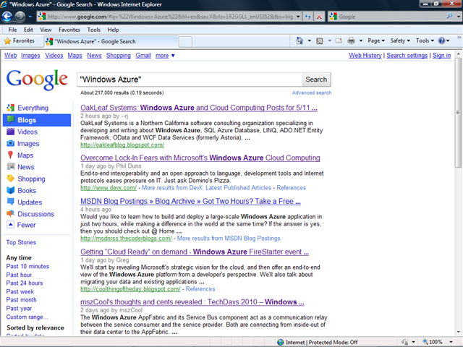
Task: Click the Search button
Action: tap(316, 80)
